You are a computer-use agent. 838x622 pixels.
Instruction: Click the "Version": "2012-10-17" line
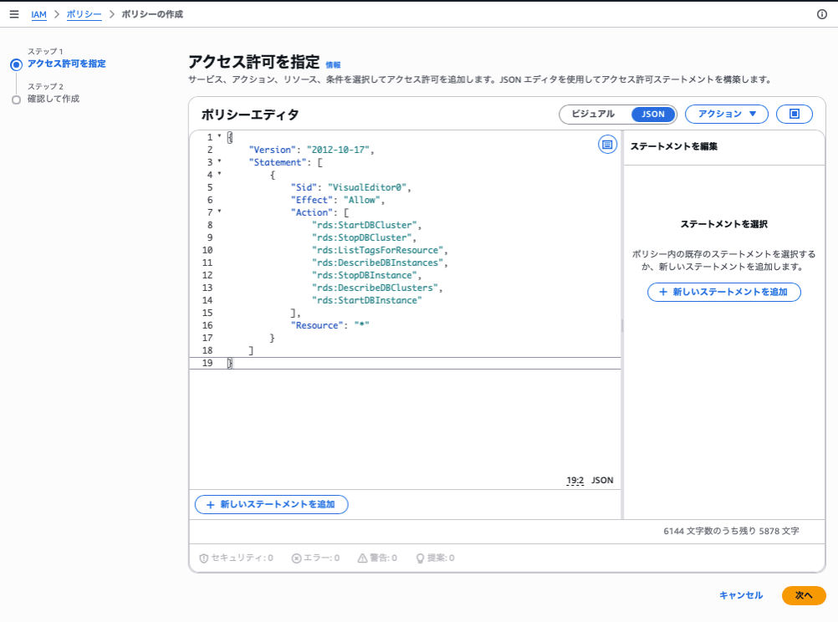(x=312, y=150)
